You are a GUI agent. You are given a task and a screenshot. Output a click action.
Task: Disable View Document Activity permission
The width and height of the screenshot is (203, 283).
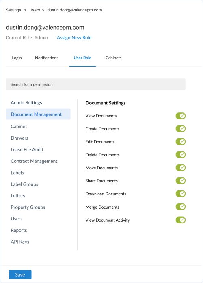(180, 220)
